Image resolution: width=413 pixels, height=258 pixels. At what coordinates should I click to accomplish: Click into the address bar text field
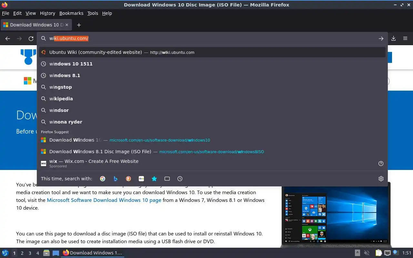pos(213,38)
